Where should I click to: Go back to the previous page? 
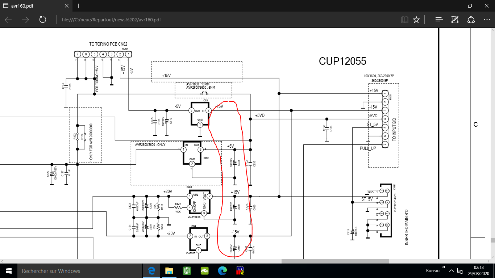8,20
